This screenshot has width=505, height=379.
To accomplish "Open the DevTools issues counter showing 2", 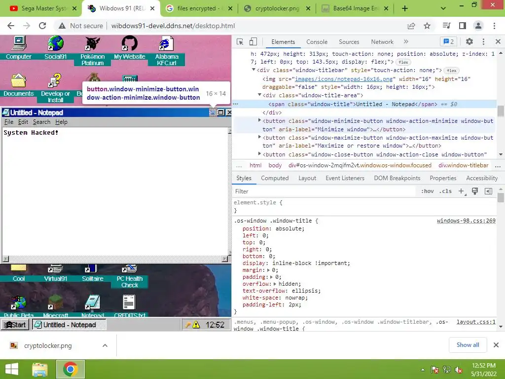I will click(449, 41).
